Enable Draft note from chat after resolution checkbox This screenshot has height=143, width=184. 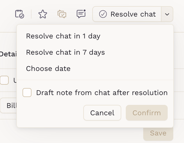[x=27, y=93]
